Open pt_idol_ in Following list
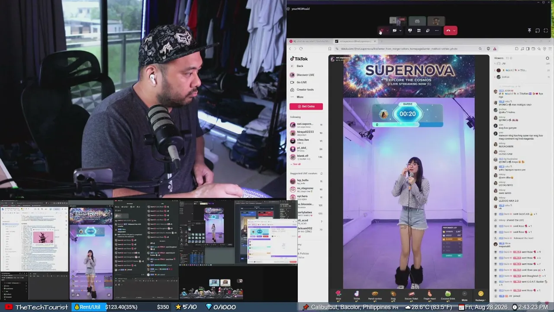The width and height of the screenshot is (554, 312). click(x=306, y=149)
